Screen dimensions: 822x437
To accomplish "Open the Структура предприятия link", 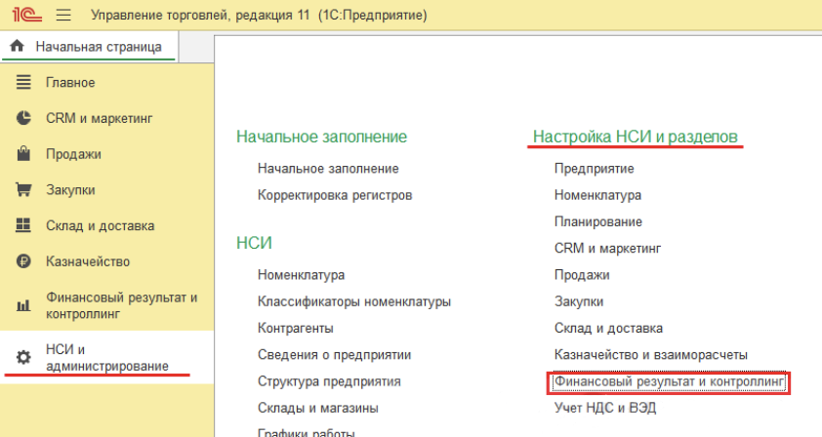I will (x=329, y=381).
